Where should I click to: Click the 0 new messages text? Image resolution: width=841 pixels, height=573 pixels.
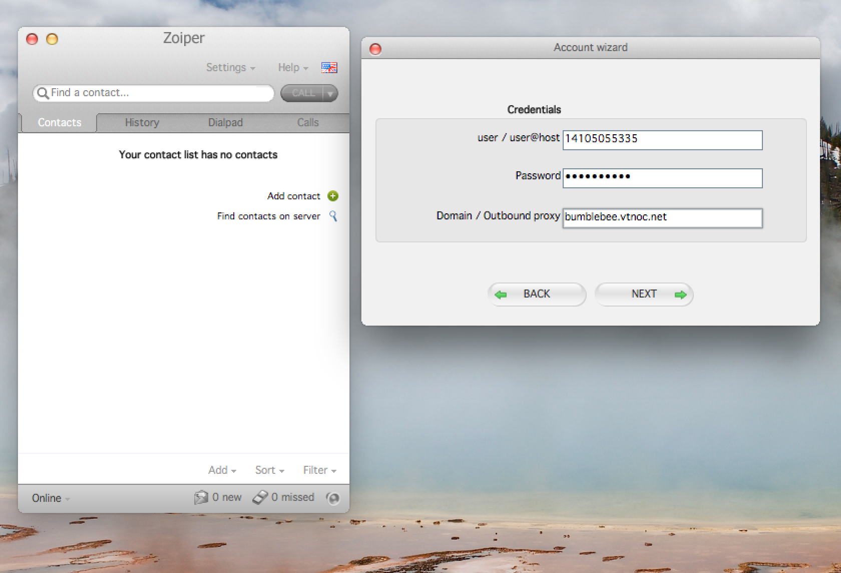tap(227, 497)
